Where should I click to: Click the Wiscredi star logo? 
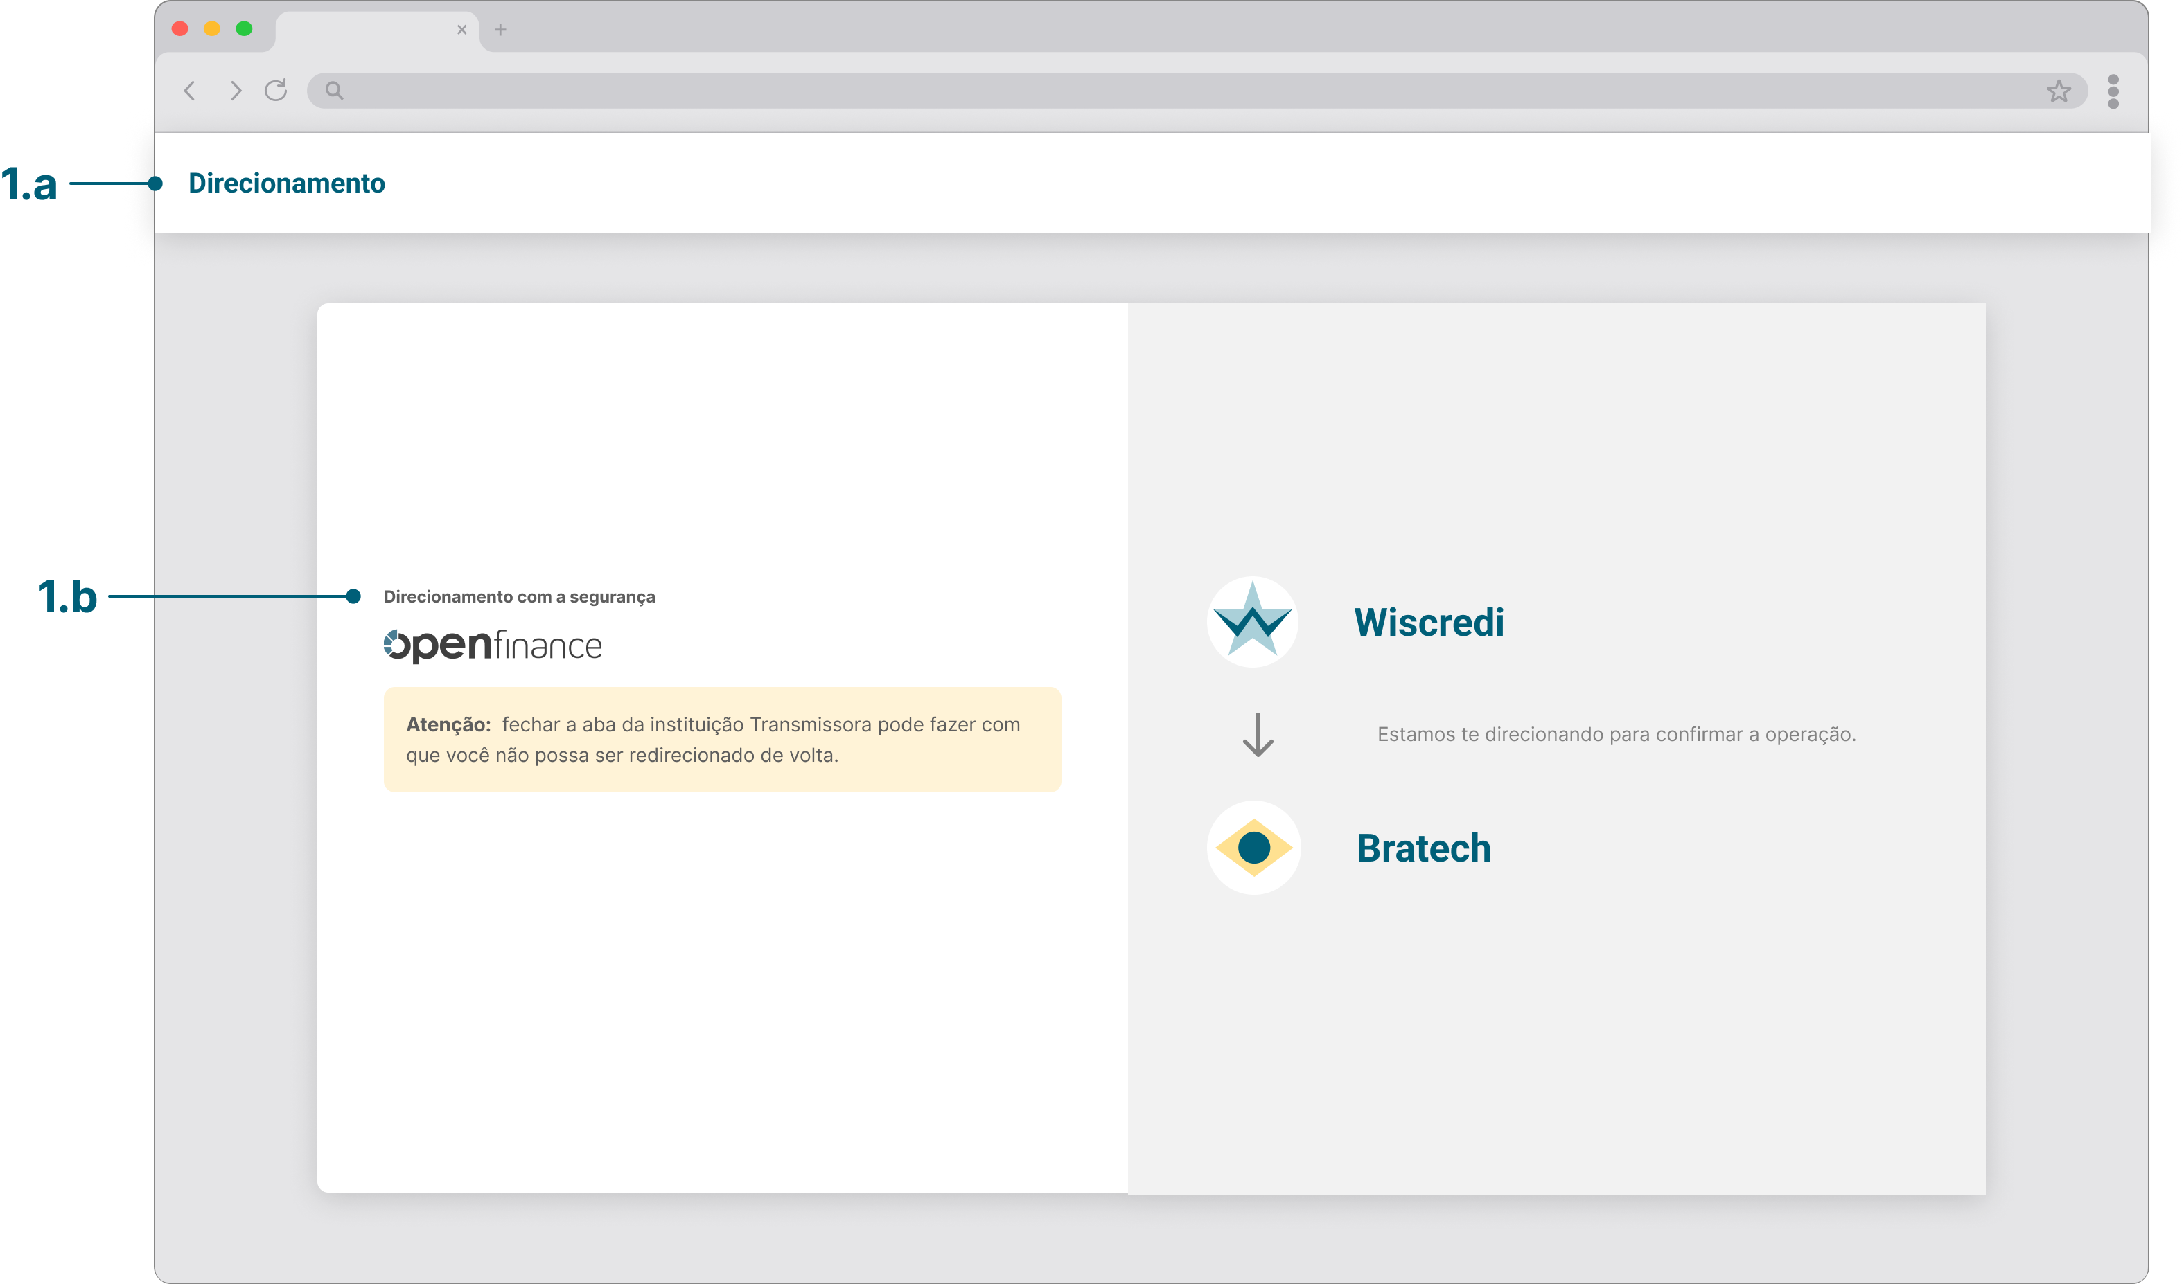[x=1252, y=621]
